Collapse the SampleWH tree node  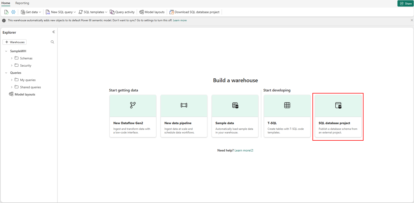pyautogui.click(x=6, y=51)
